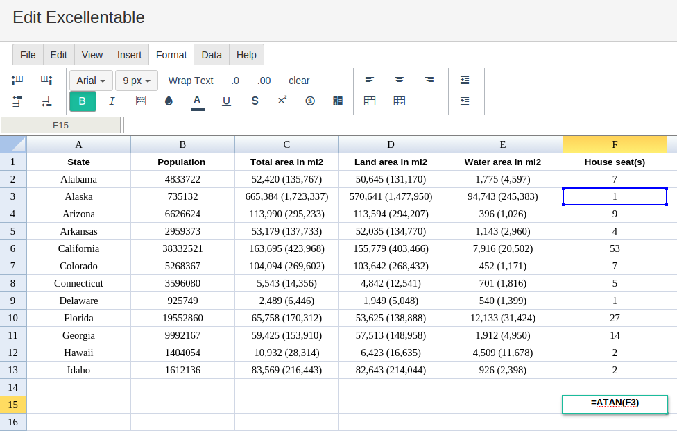677x431 pixels.
Task: Toggle underline formatting
Action: (226, 101)
